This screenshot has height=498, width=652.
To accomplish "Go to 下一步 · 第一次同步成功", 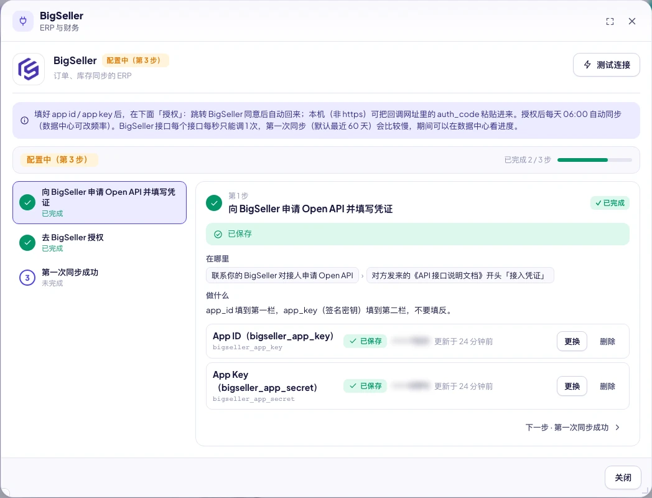I will (572, 427).
